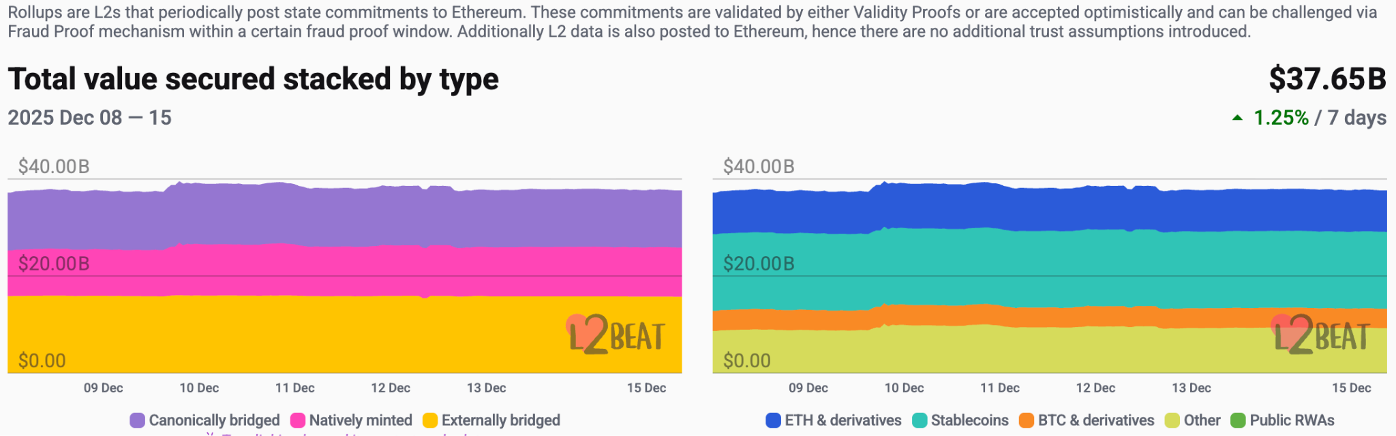Viewport: 1396px width, 436px height.
Task: Click the $37.65B total value figure
Action: click(x=1326, y=79)
